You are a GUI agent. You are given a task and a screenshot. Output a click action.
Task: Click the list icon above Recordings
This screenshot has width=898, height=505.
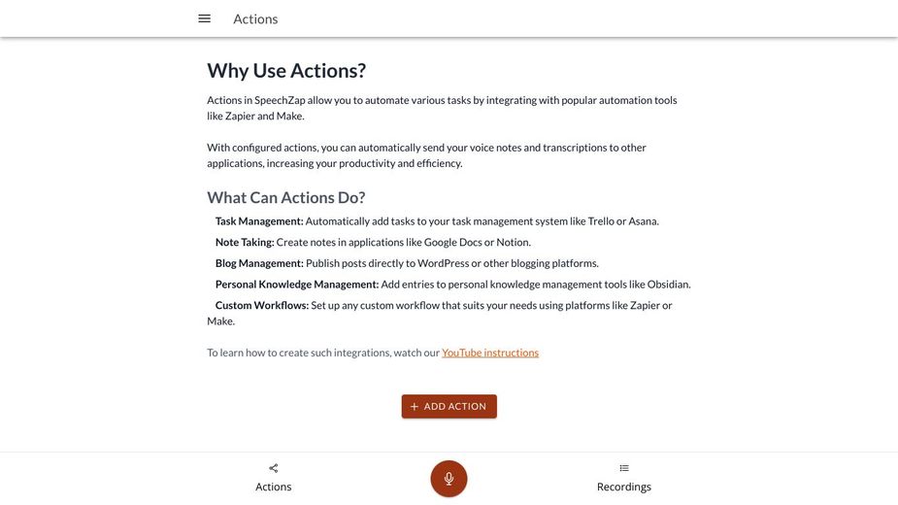[x=624, y=468]
